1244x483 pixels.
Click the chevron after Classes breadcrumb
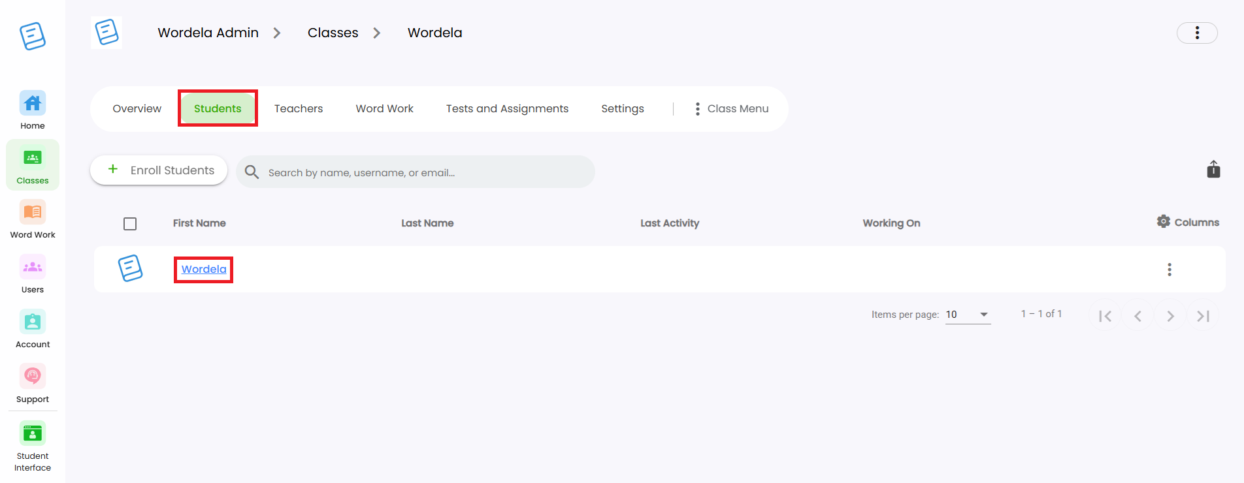point(377,33)
